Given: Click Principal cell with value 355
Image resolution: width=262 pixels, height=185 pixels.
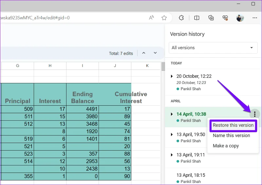Looking at the screenshot, I should click(18, 176).
